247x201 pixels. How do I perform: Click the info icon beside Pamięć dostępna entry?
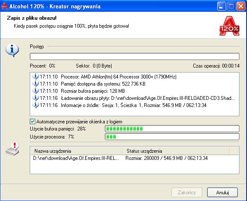[36, 84]
